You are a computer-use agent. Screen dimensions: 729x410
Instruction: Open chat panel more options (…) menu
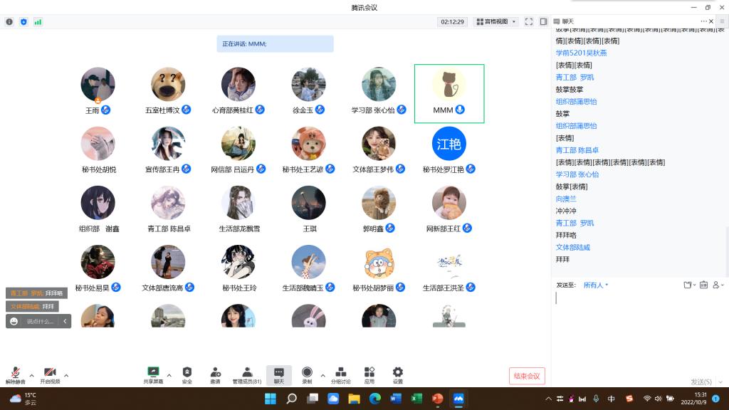pyautogui.click(x=704, y=21)
